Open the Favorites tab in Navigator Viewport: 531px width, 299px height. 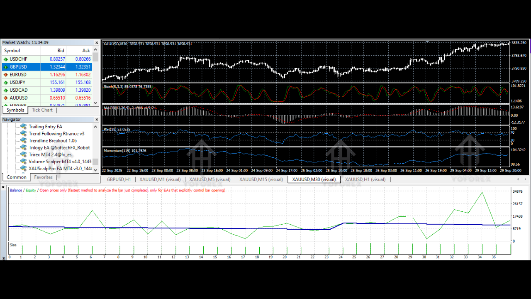(43, 176)
